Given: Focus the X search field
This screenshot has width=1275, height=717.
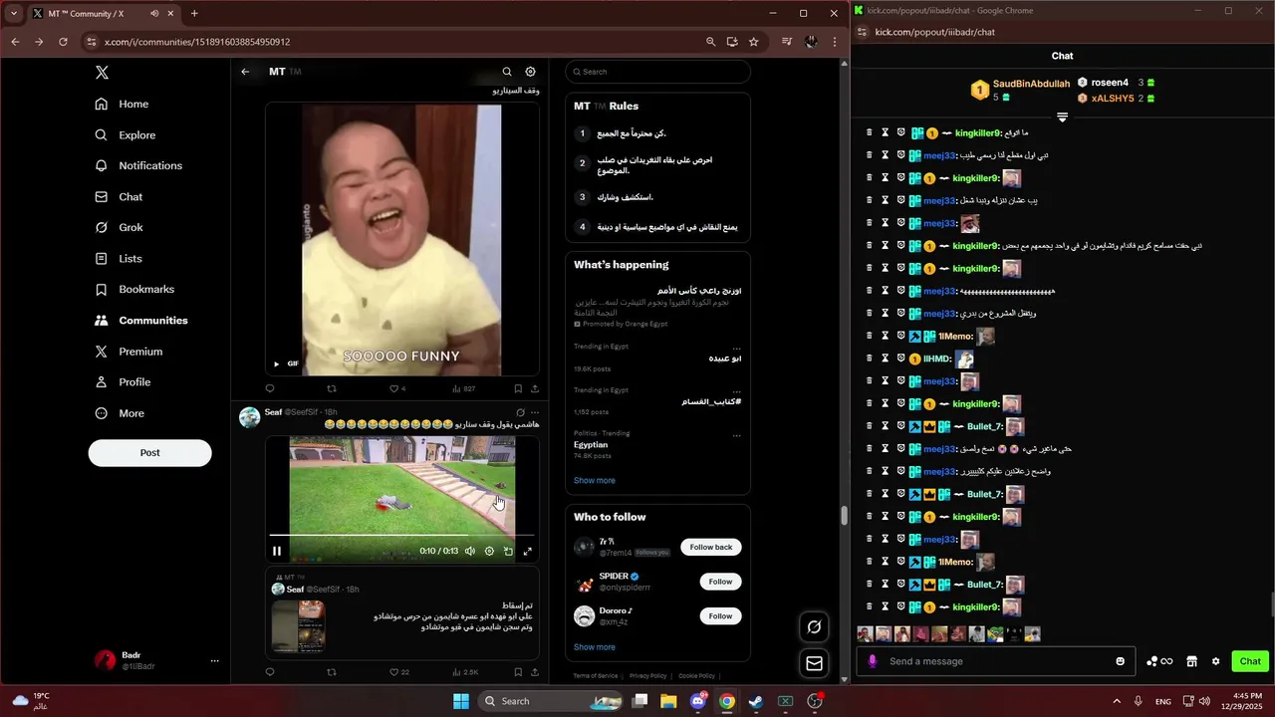Looking at the screenshot, I should pos(657,72).
